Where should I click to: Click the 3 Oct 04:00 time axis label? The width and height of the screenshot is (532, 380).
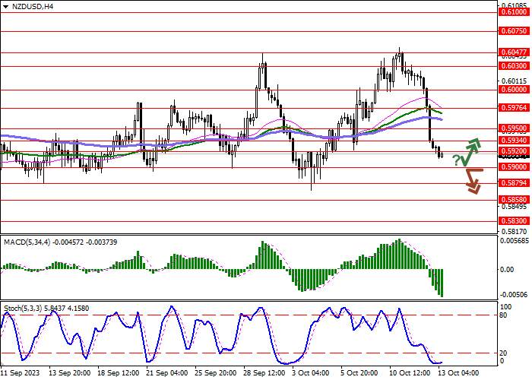point(312,373)
